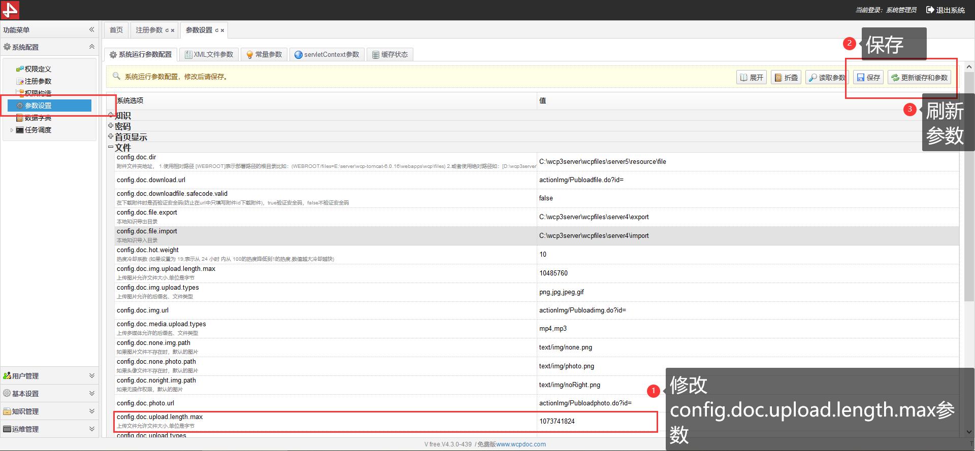Click the logout icon beside 退出系统
This screenshot has height=451, width=975.
tap(930, 10)
